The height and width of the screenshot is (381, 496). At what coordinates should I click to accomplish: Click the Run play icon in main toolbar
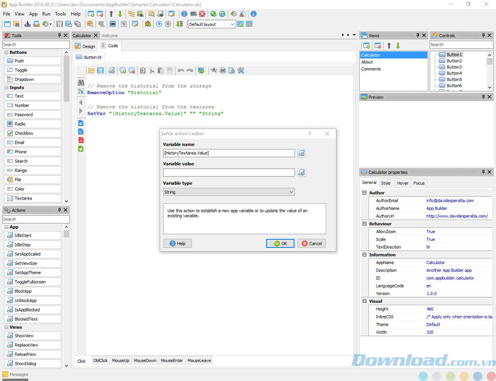(x=159, y=24)
